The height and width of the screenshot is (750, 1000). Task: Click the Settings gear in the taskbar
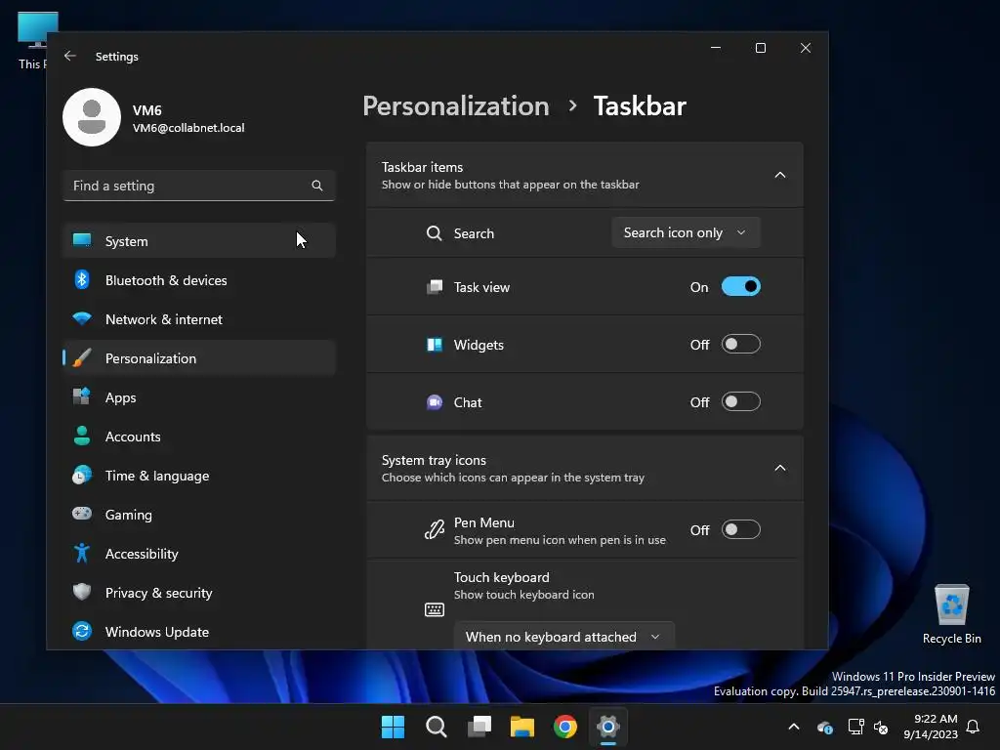(608, 727)
